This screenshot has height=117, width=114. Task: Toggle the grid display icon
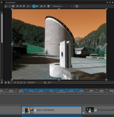click(28, 6)
